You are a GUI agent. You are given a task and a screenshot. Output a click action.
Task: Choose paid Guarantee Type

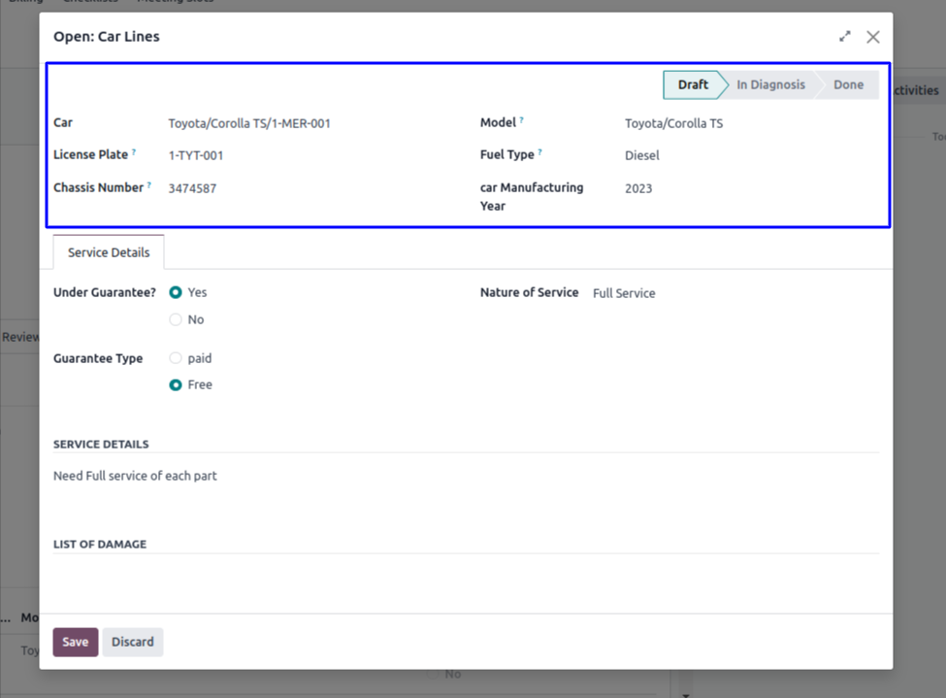(x=176, y=358)
